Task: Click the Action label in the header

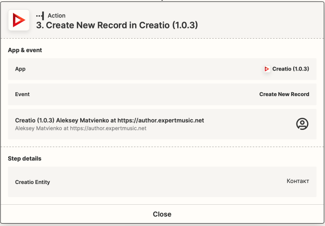Action: [x=57, y=16]
